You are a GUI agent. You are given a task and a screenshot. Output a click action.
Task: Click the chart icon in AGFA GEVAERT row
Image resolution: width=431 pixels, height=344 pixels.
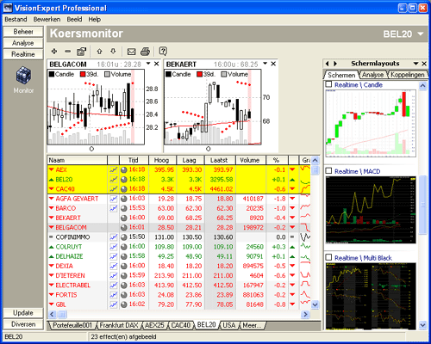114,199
